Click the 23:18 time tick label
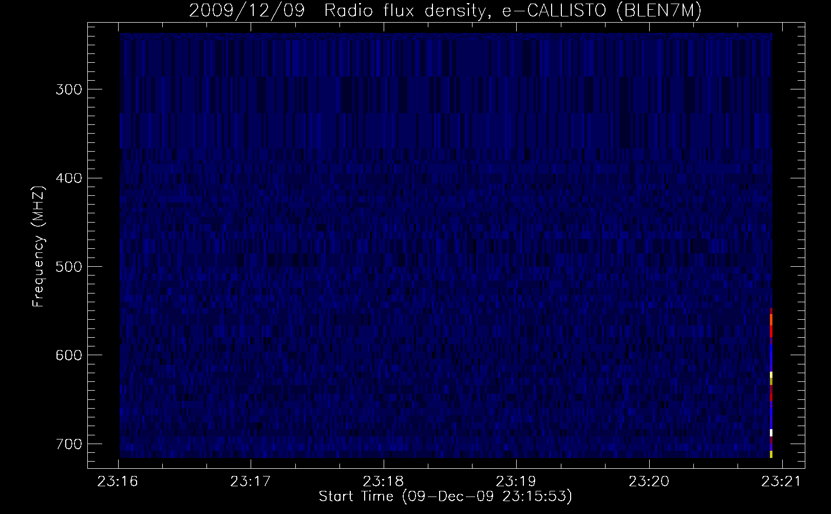This screenshot has width=831, height=514. point(384,482)
